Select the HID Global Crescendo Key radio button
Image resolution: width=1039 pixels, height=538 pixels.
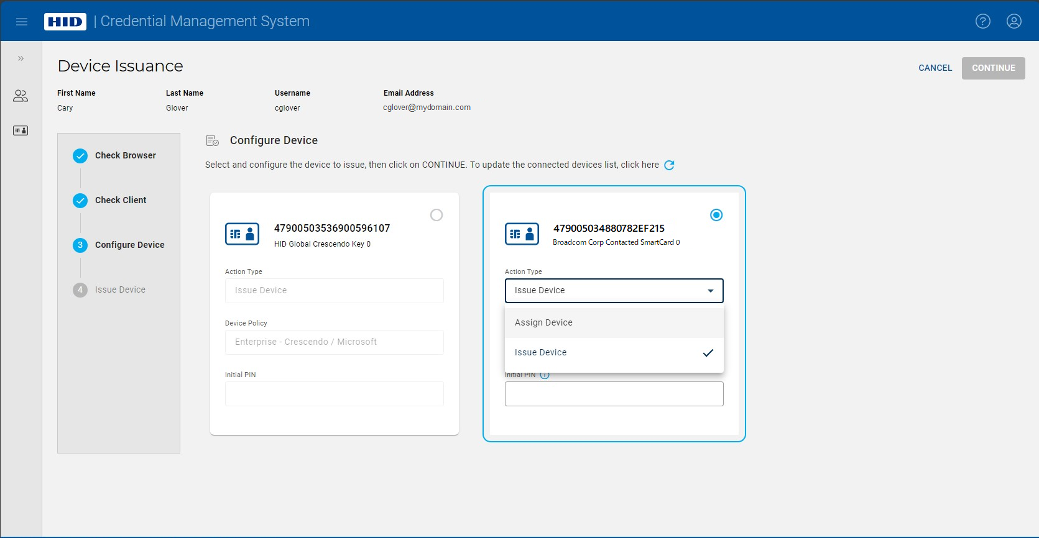click(436, 215)
